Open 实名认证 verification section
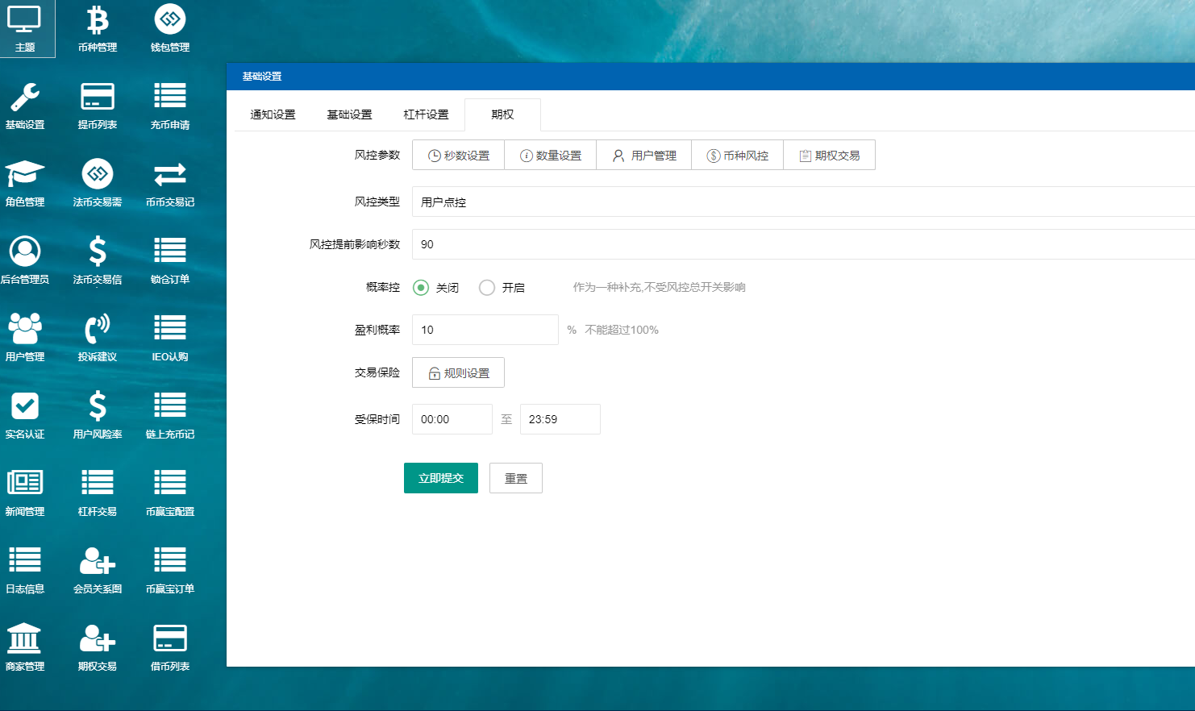Screen dimensions: 1195x711 pos(27,414)
